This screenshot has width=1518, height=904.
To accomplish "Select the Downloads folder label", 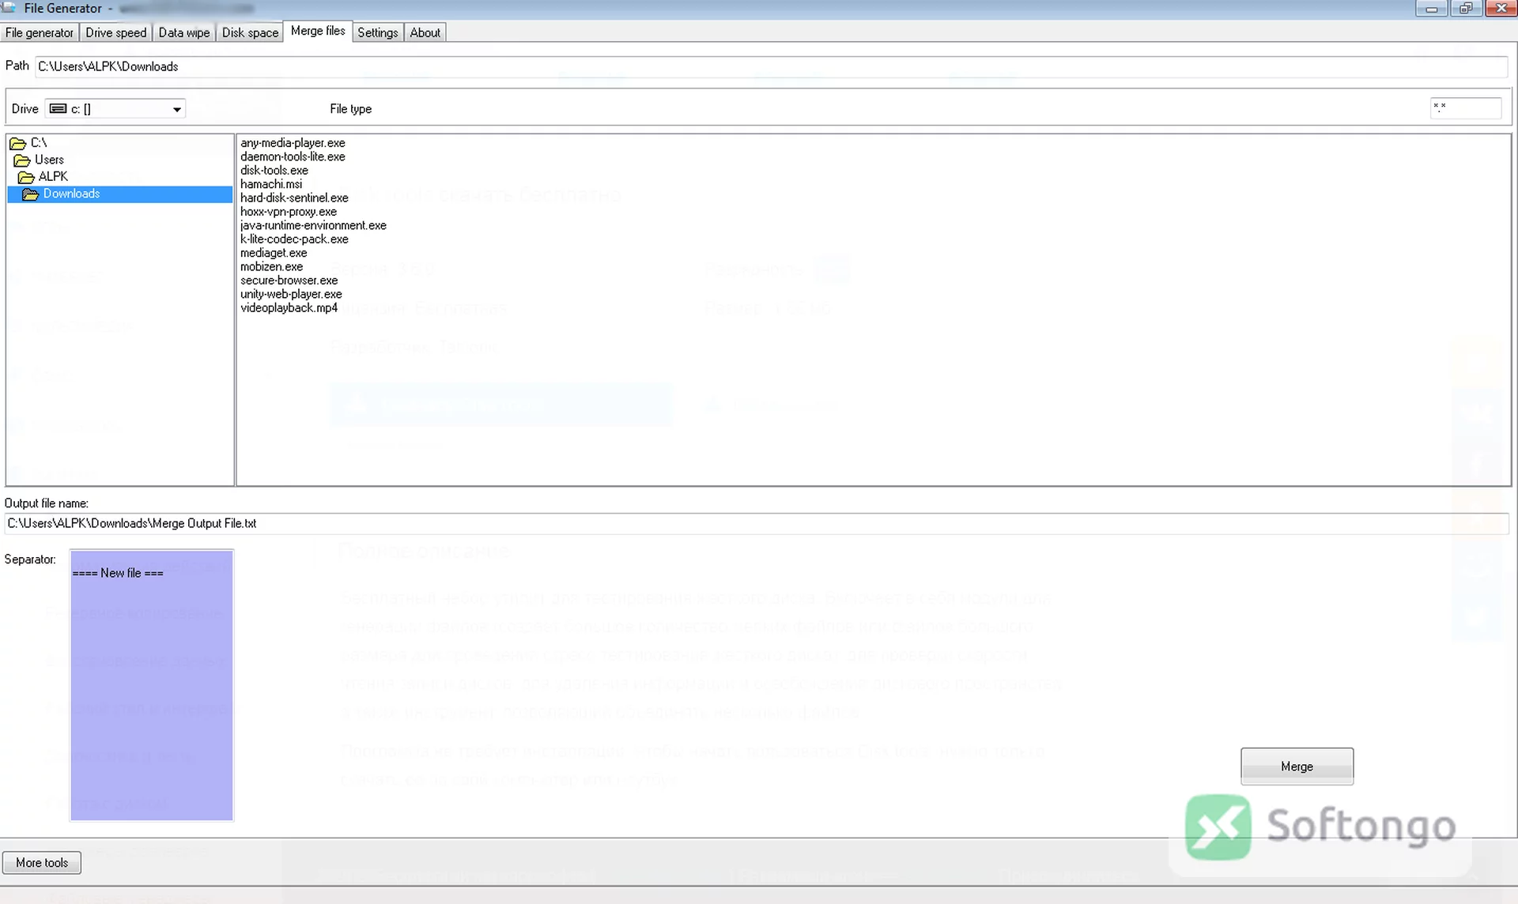I will click(x=71, y=194).
